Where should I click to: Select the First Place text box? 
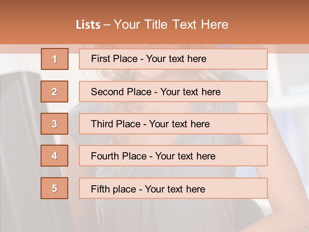click(x=173, y=59)
